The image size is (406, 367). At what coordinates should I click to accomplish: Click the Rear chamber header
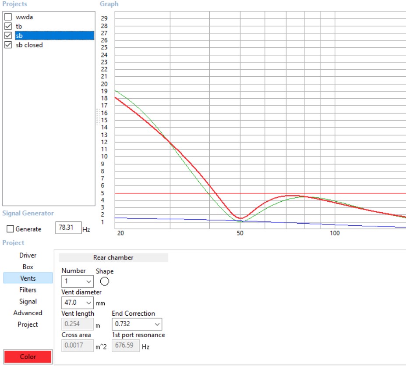click(113, 257)
